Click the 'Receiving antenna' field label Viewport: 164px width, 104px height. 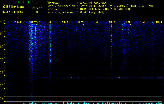click(x=60, y=12)
